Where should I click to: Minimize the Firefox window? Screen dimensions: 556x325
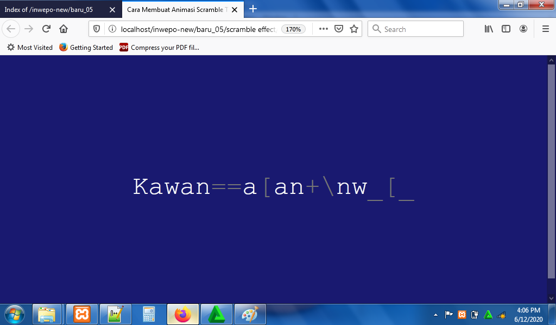pos(507,4)
